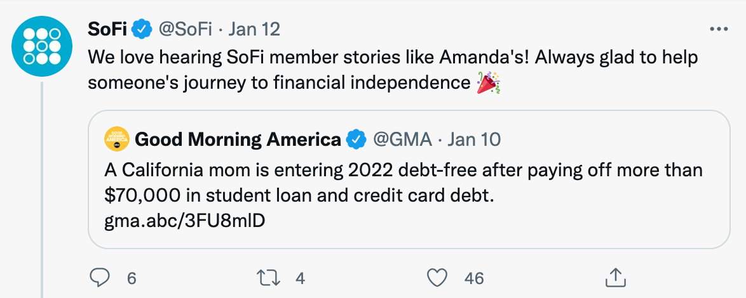Click Good Morning America account name
Screen dimensions: 746x298
click(238, 139)
